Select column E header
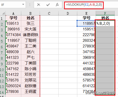The image size is (118, 97). [x=86, y=13]
